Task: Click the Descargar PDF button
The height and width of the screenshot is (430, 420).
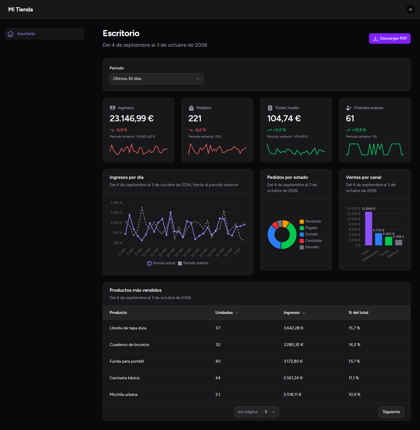Action: click(390, 39)
